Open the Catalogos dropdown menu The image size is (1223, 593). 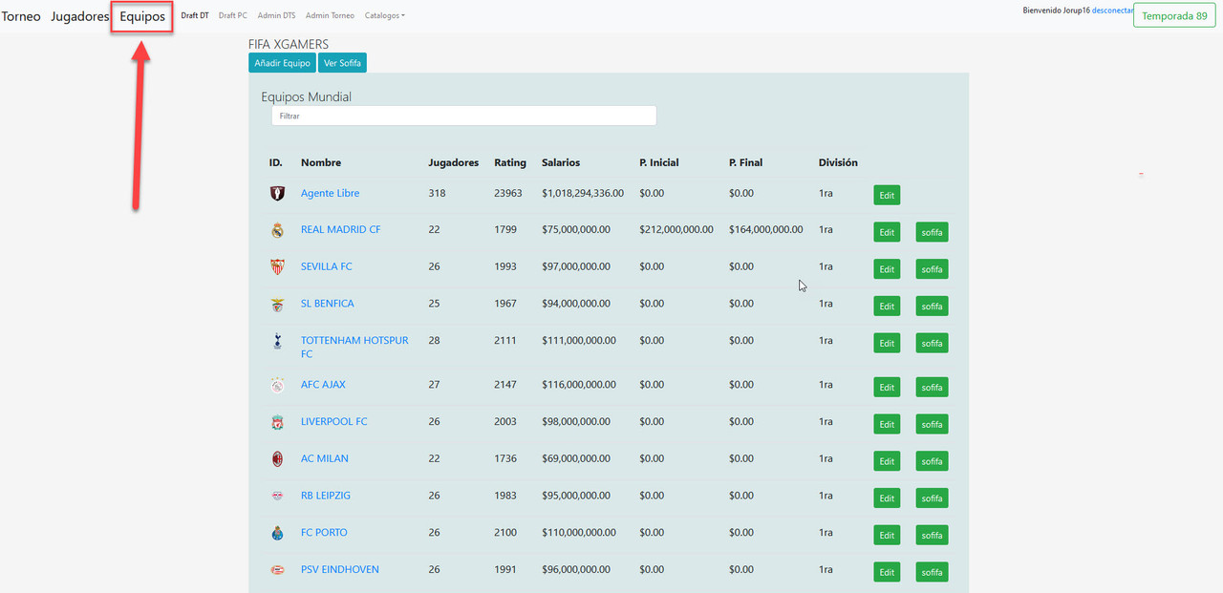[x=385, y=16]
